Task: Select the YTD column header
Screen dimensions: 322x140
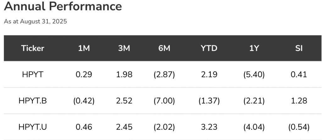Action: click(209, 48)
